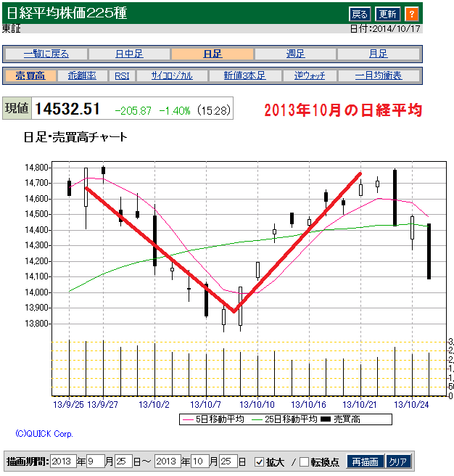
Task: Click the 日経平均株価225種 page title
Action: pos(67,13)
